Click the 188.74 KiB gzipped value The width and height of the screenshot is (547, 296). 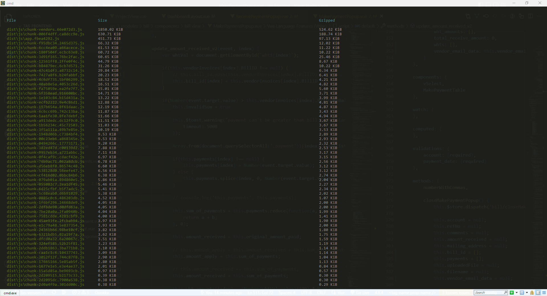[x=330, y=34]
